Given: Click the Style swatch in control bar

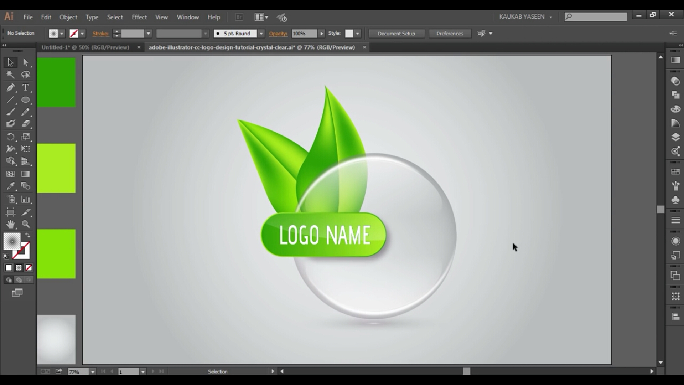Looking at the screenshot, I should point(349,34).
